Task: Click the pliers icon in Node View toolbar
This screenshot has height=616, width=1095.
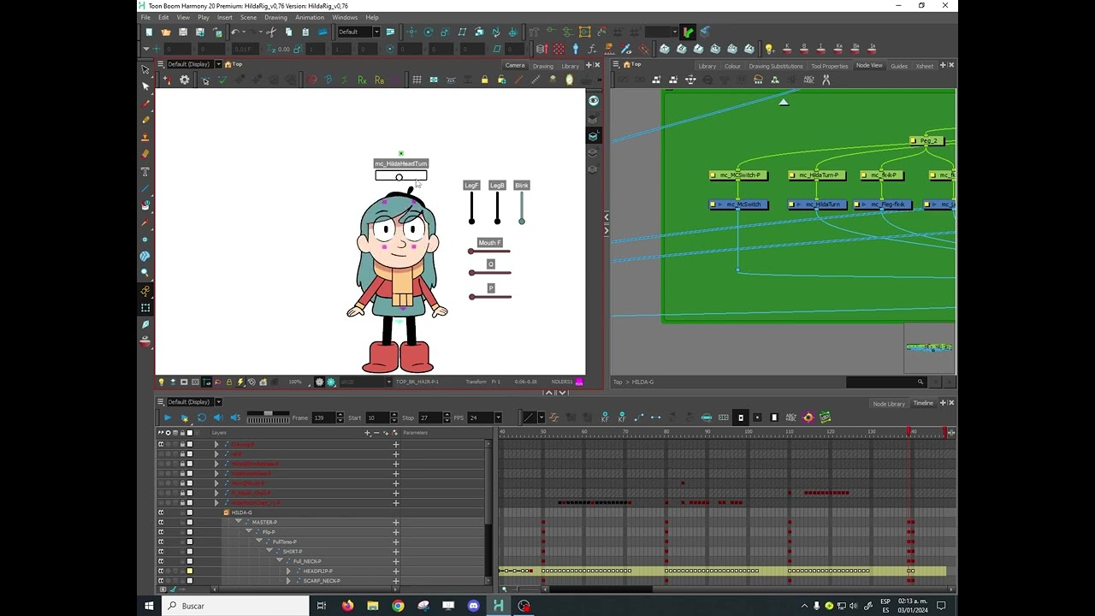Action: point(826,80)
